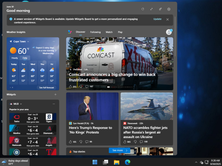Viewport: 222px width, 166px height.
Task: View game stats for Twins vs Tigers
Action: tap(33, 122)
